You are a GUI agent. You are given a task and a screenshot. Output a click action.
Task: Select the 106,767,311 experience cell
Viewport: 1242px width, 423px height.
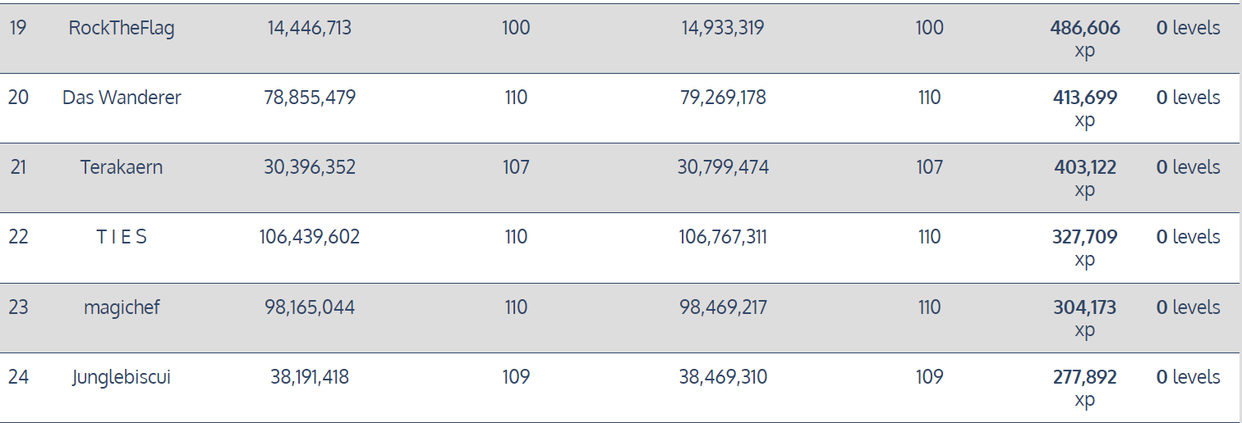click(723, 237)
